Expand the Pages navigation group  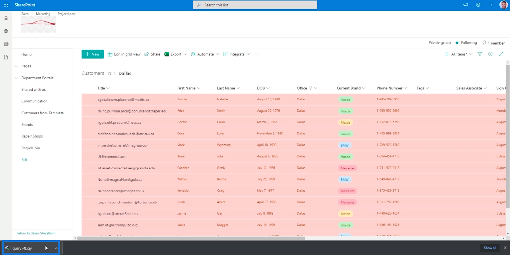coord(17,66)
